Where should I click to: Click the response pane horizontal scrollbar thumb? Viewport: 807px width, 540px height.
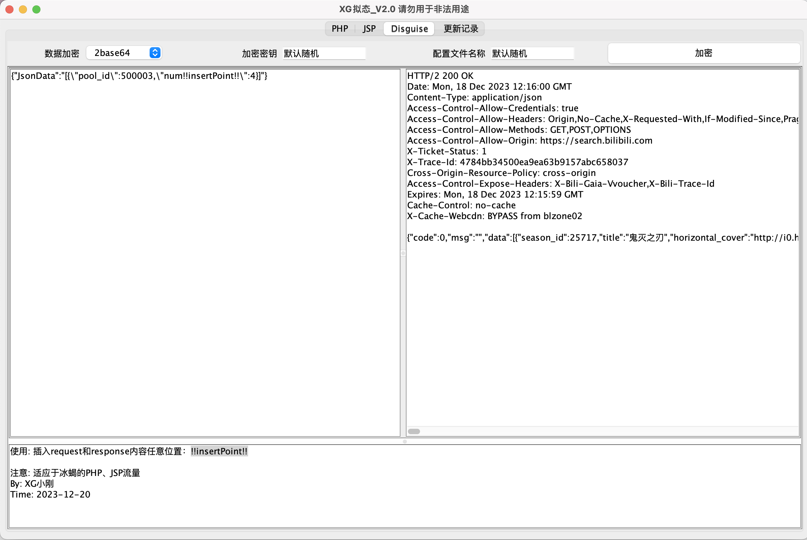(x=414, y=431)
